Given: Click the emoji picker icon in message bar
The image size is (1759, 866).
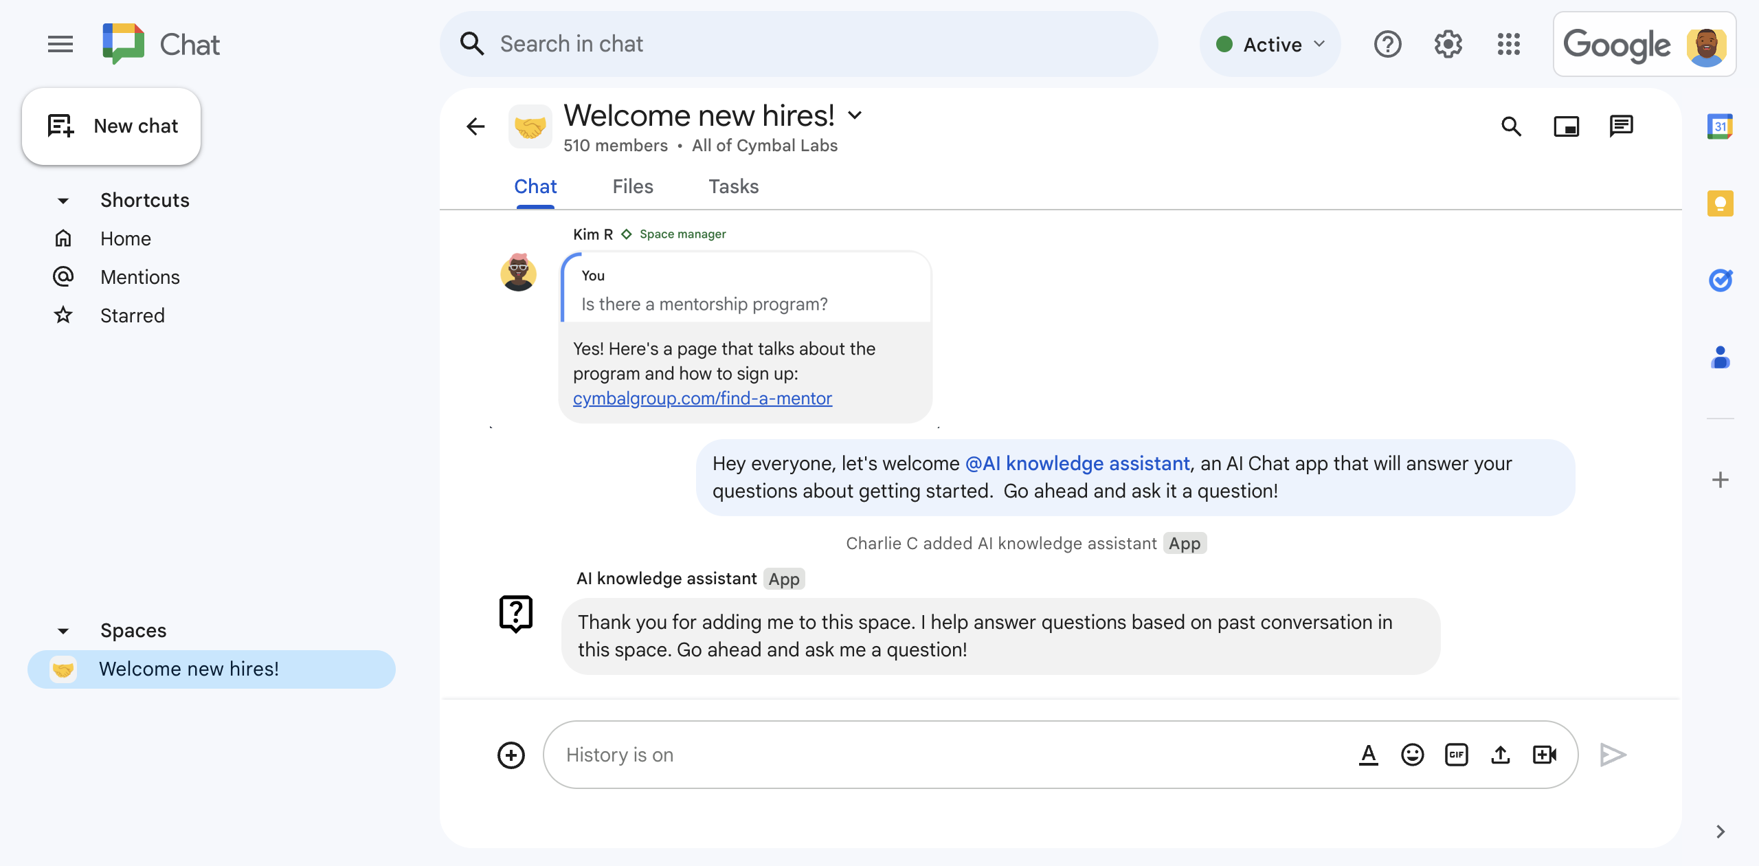Looking at the screenshot, I should click(x=1413, y=754).
